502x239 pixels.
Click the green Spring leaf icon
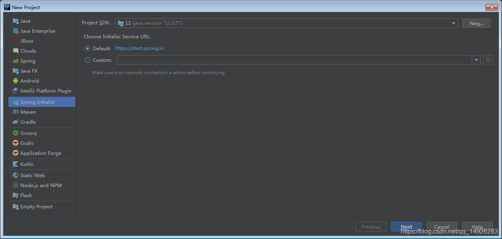16,61
